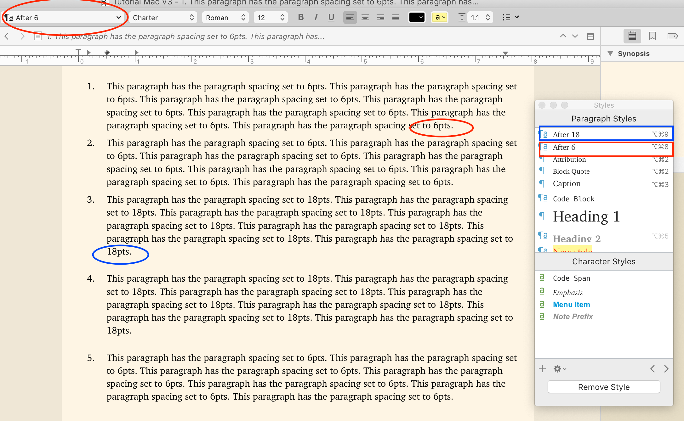Justify the text alignment
Viewport: 684px width, 421px height.
[x=396, y=17]
